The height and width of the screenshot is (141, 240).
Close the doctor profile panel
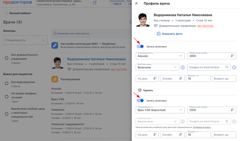tap(136, 3)
